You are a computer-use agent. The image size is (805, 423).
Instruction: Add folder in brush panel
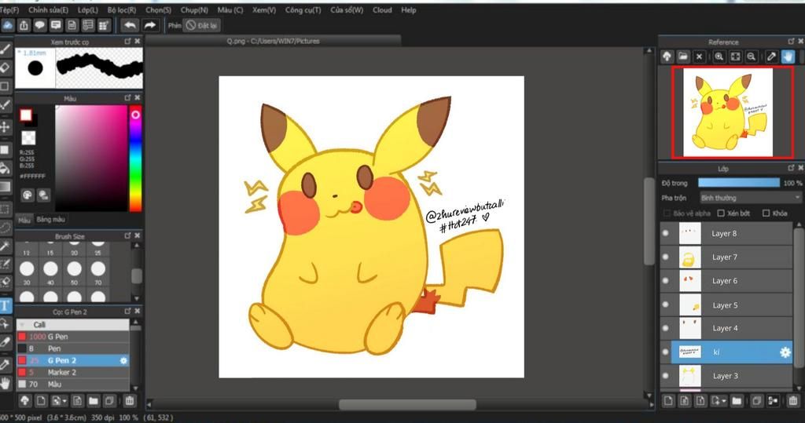(93, 401)
